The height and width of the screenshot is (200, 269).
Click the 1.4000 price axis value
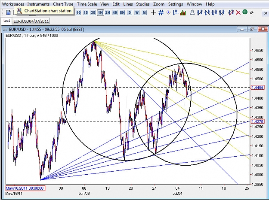(257, 175)
